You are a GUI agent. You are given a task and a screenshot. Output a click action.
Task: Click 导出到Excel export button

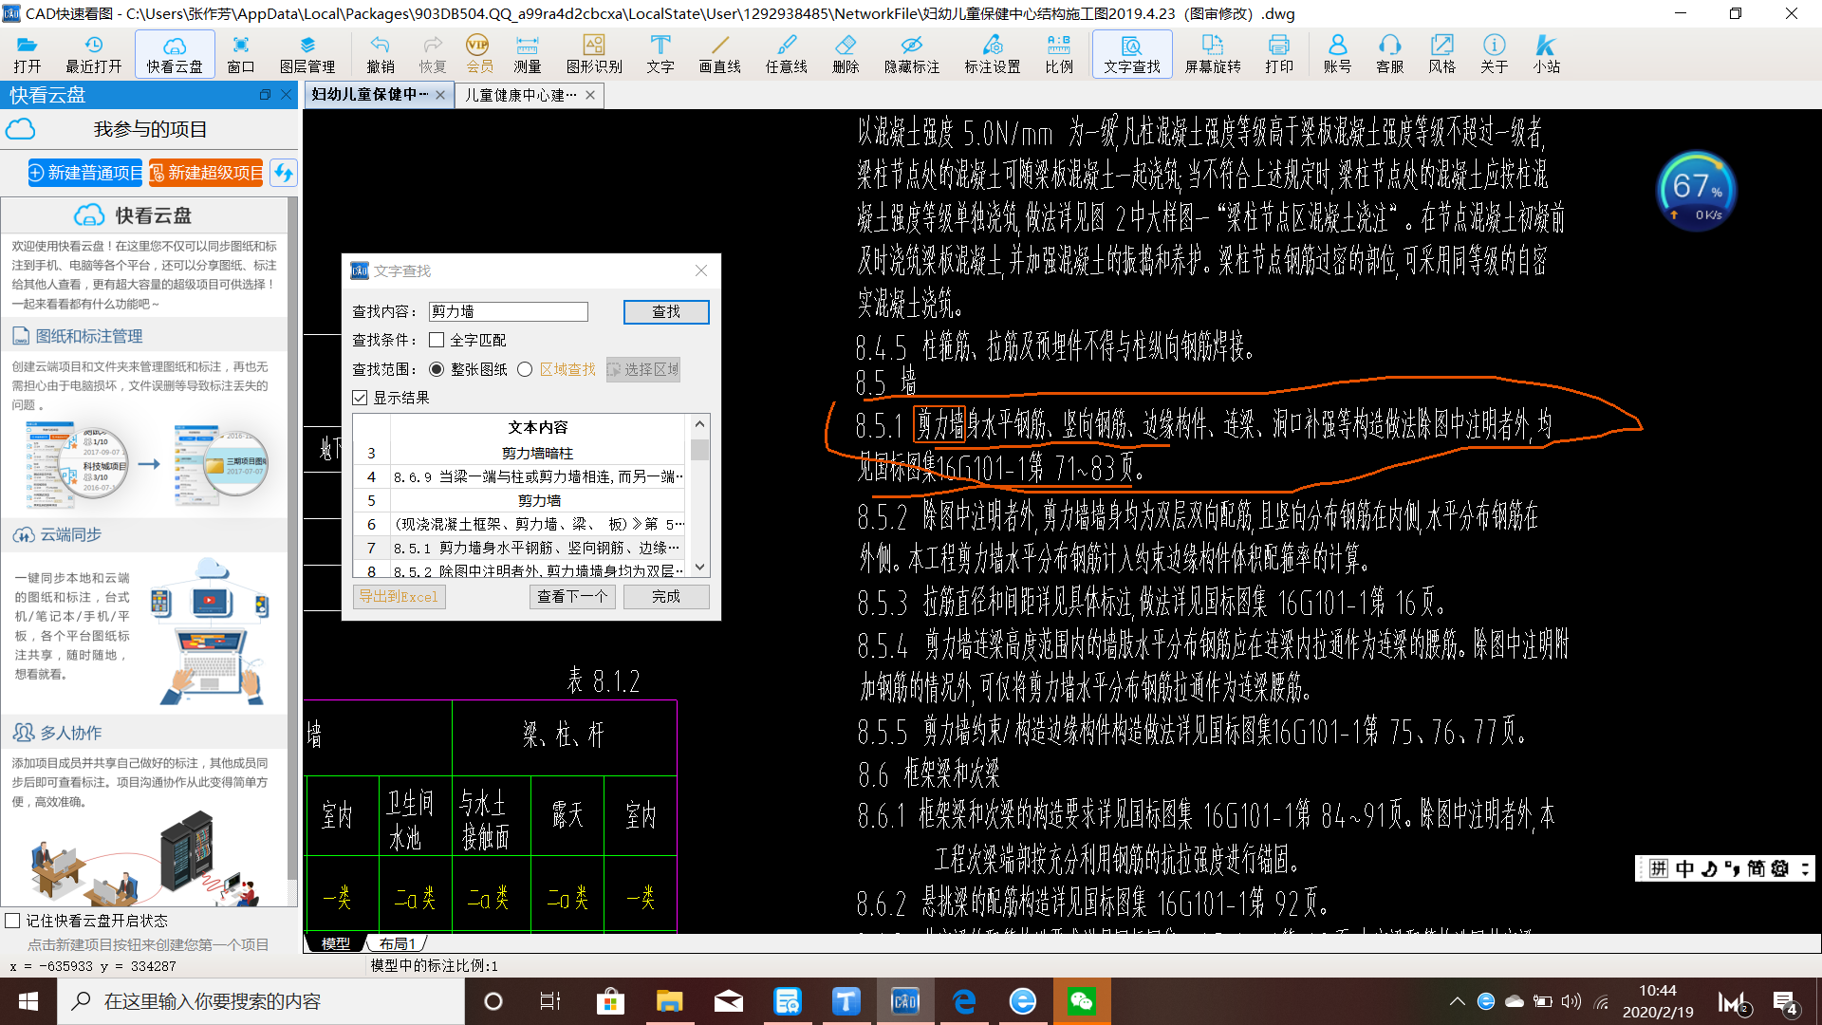coord(399,596)
